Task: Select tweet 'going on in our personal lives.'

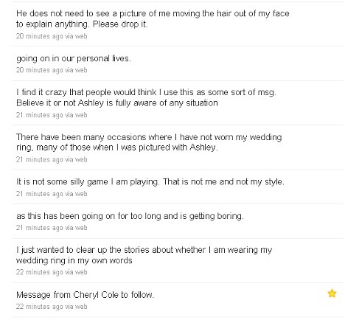Action: tap(178, 63)
